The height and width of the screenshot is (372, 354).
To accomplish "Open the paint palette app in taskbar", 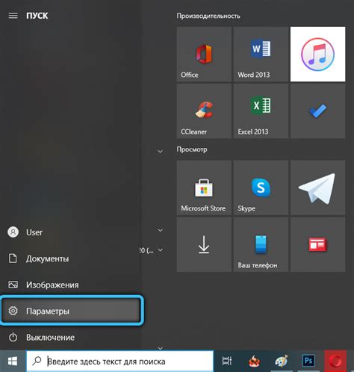I will pyautogui.click(x=282, y=361).
